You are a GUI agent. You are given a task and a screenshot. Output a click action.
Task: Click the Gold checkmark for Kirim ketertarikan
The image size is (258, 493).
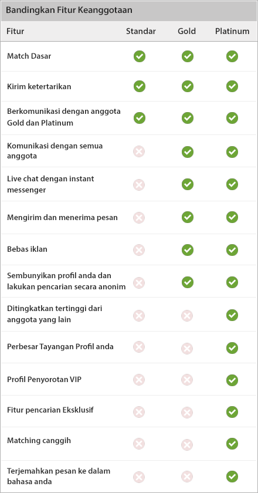(188, 86)
